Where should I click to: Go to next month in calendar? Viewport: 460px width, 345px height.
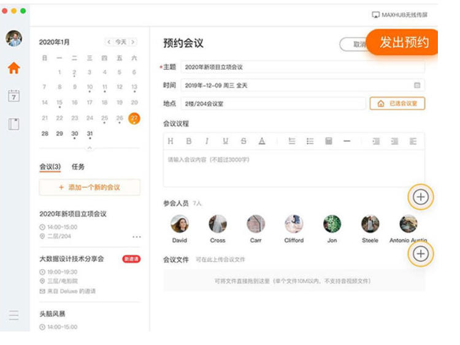coord(133,42)
